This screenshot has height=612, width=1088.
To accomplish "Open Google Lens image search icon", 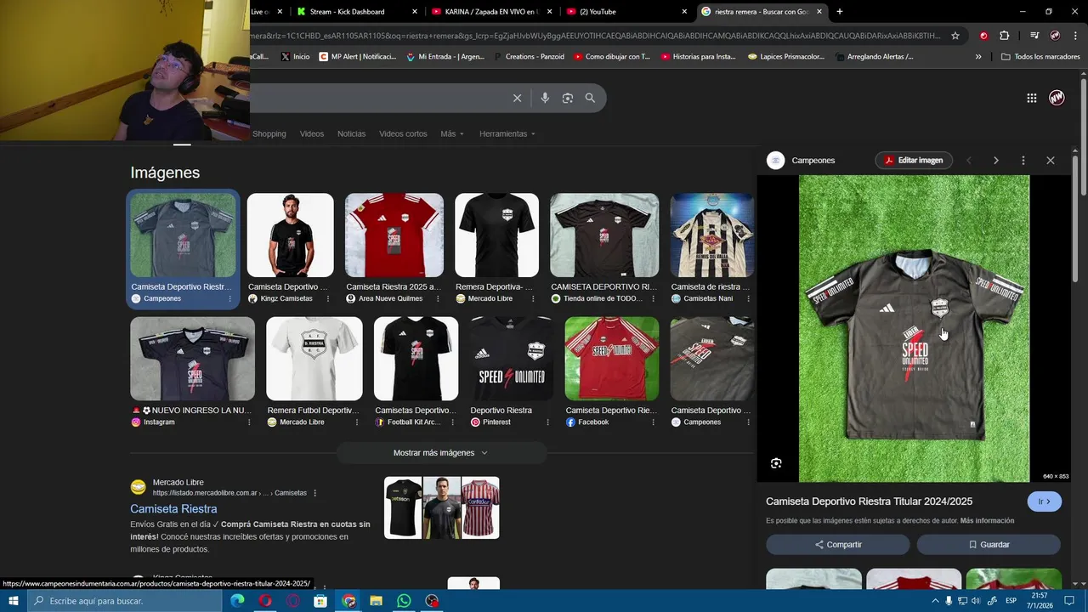I will point(568,98).
